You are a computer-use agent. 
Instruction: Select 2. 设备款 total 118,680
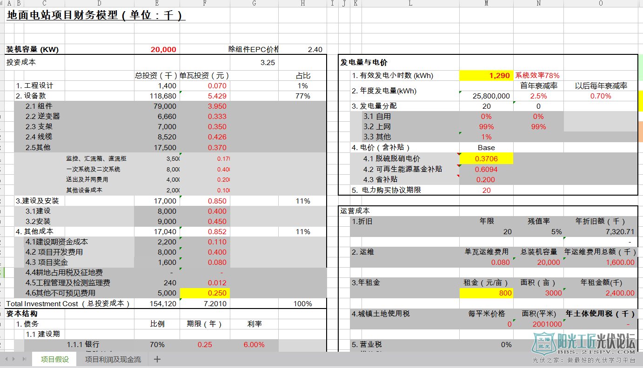[163, 96]
